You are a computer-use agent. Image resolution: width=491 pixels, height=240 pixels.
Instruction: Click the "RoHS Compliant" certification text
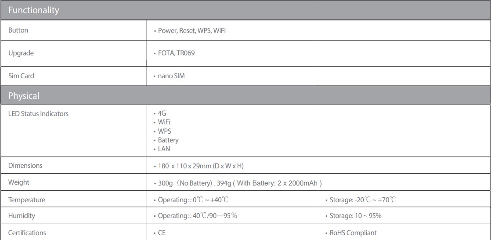354,233
